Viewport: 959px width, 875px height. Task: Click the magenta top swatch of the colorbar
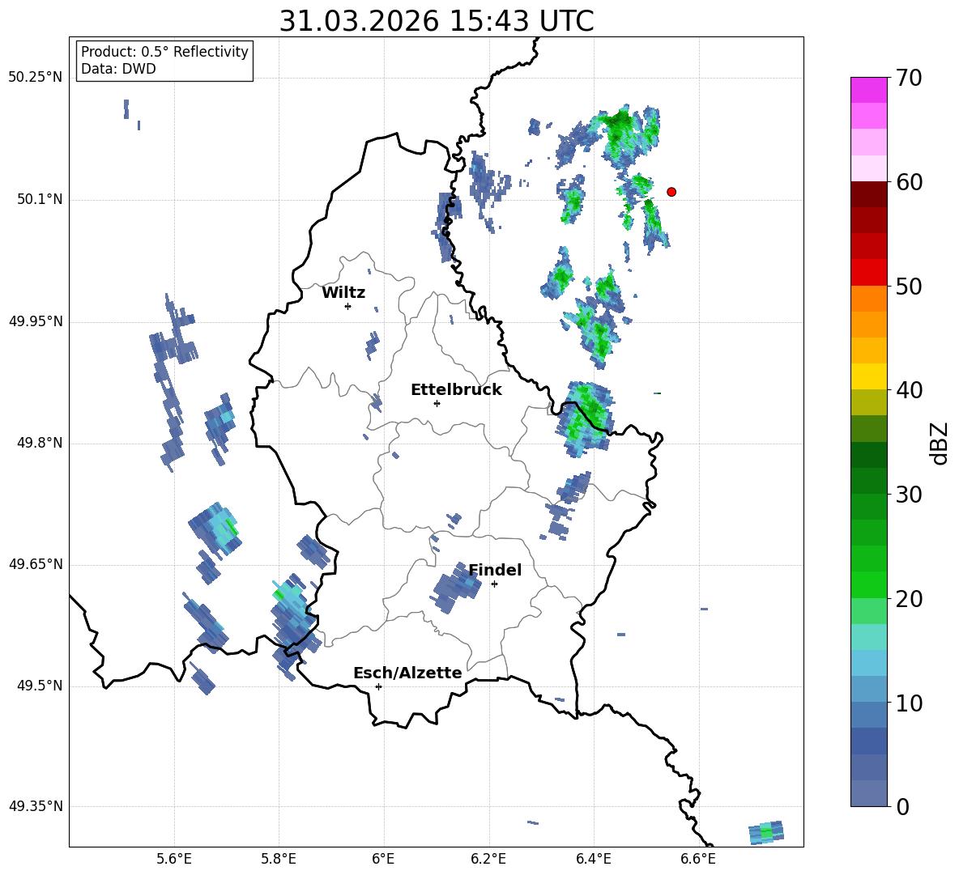point(868,90)
